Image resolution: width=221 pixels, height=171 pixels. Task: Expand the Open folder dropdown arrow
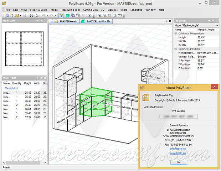coord(21,15)
